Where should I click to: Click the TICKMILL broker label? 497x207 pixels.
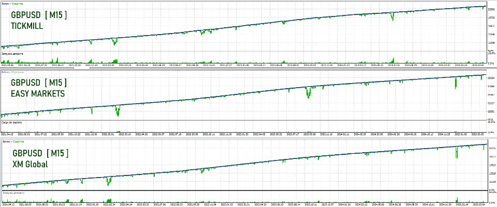pos(27,26)
